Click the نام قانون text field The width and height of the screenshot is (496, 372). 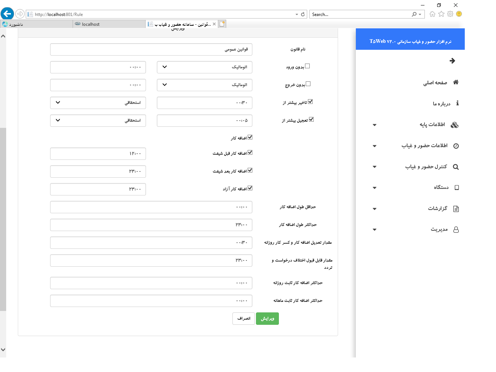[151, 49]
